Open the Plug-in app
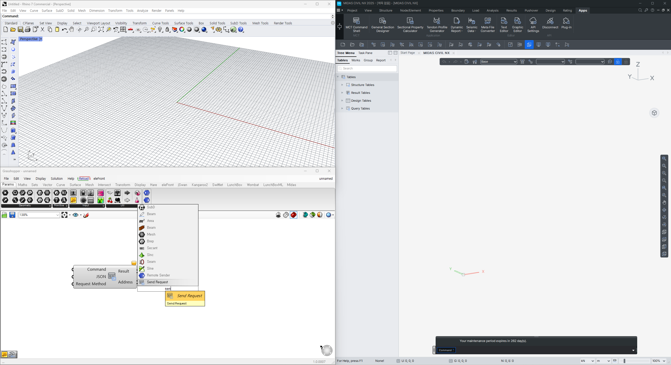Image resolution: width=671 pixels, height=365 pixels. coord(566,23)
